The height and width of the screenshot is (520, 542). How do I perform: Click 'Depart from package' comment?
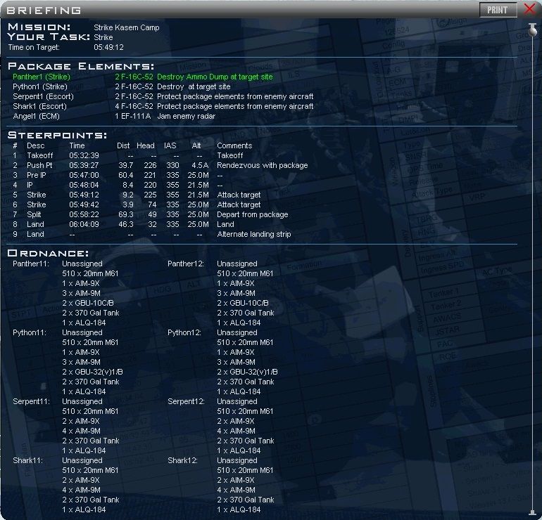tap(252, 214)
